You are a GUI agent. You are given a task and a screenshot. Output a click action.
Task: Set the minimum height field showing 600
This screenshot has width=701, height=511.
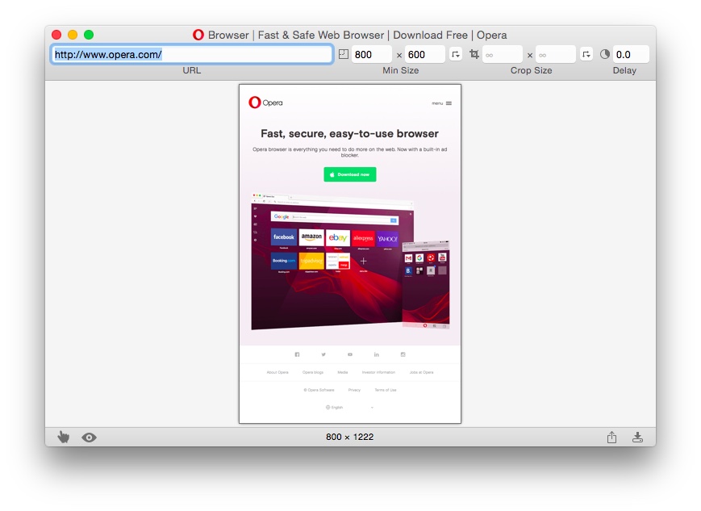click(424, 55)
